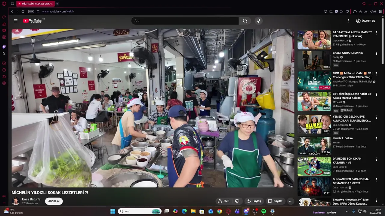Sign in via Oturum aç button
The height and width of the screenshot is (216, 385).
click(365, 21)
